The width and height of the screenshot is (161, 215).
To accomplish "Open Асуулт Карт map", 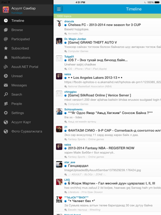I will click(x=27, y=122).
